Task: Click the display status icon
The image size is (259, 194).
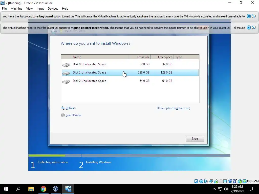Action: pos(225,181)
